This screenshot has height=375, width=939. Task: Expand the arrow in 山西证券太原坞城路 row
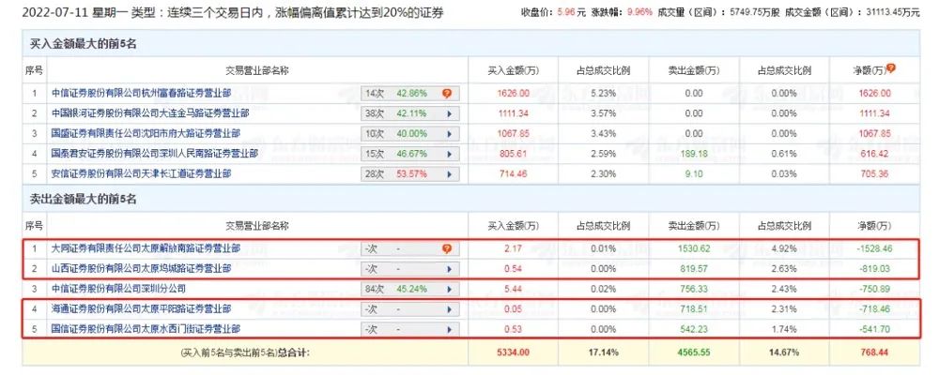pos(449,269)
